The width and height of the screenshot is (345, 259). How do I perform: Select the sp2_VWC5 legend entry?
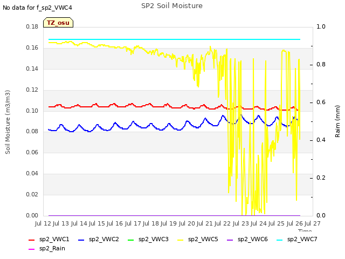pos(198,240)
